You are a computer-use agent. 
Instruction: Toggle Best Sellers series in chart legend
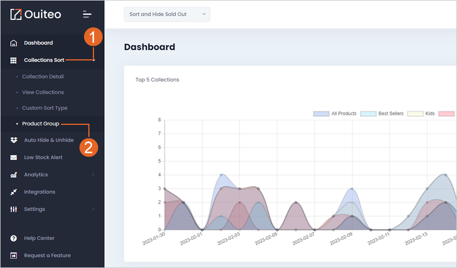(x=382, y=113)
